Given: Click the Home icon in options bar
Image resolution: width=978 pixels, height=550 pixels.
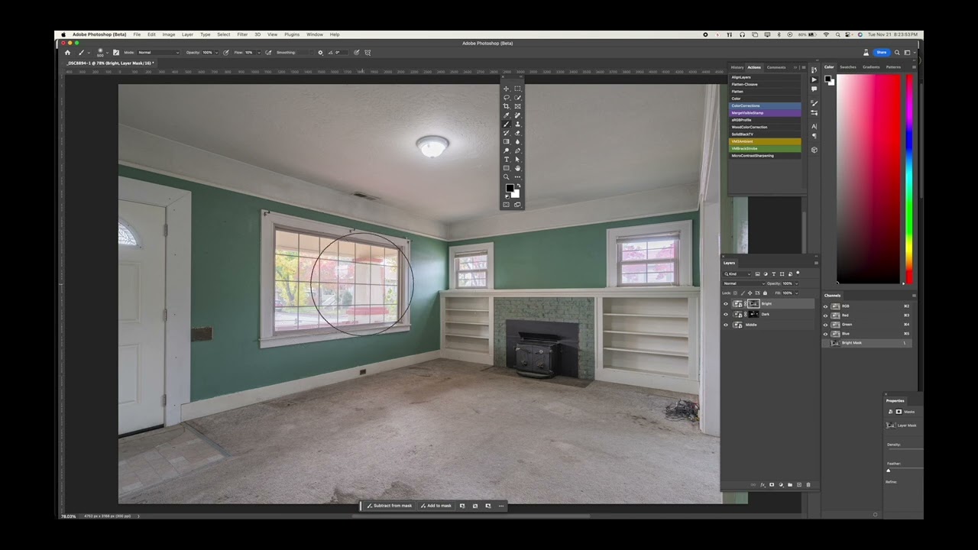Looking at the screenshot, I should tap(67, 52).
